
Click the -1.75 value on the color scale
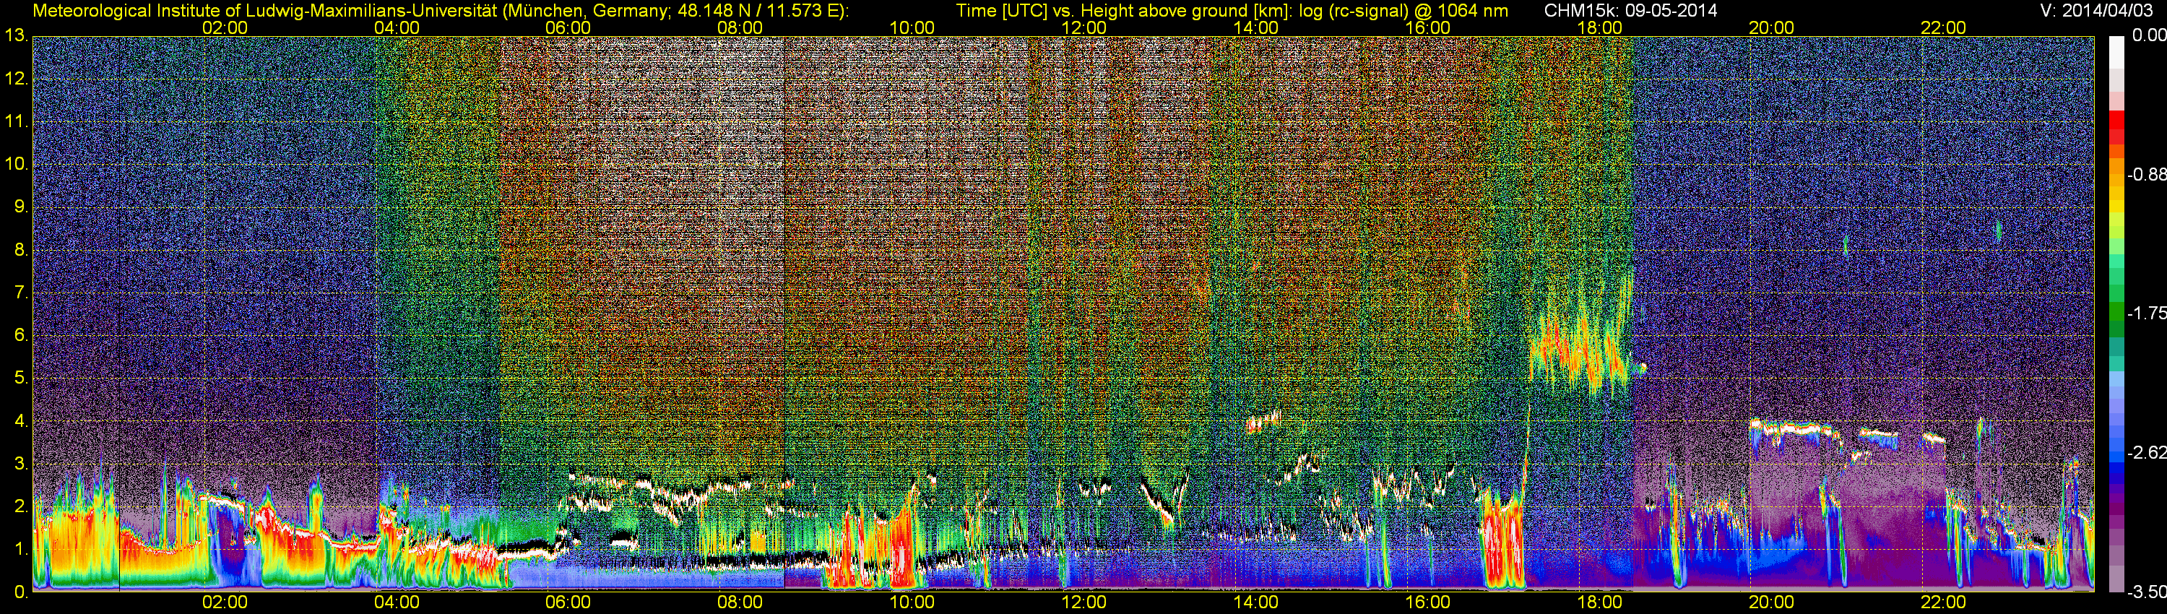point(2146,314)
